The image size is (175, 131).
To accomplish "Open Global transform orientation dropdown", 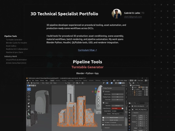I will tap(69, 83).
